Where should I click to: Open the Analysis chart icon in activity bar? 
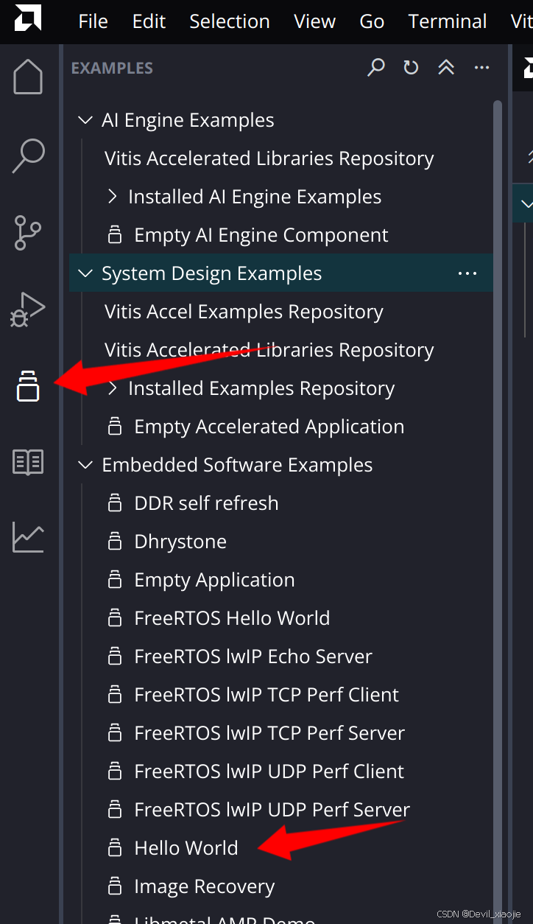tap(28, 538)
